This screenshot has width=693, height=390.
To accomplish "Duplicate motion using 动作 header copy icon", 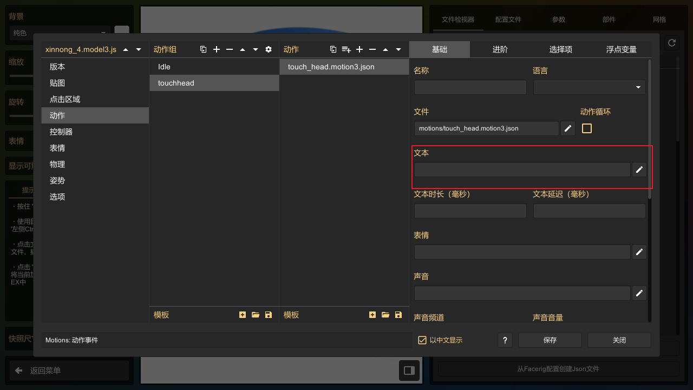I will [334, 49].
